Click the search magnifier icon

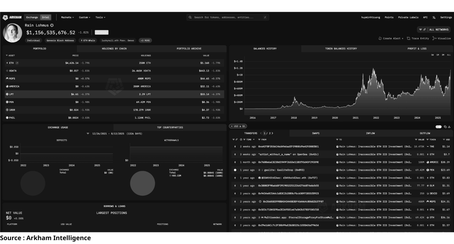[x=190, y=17]
